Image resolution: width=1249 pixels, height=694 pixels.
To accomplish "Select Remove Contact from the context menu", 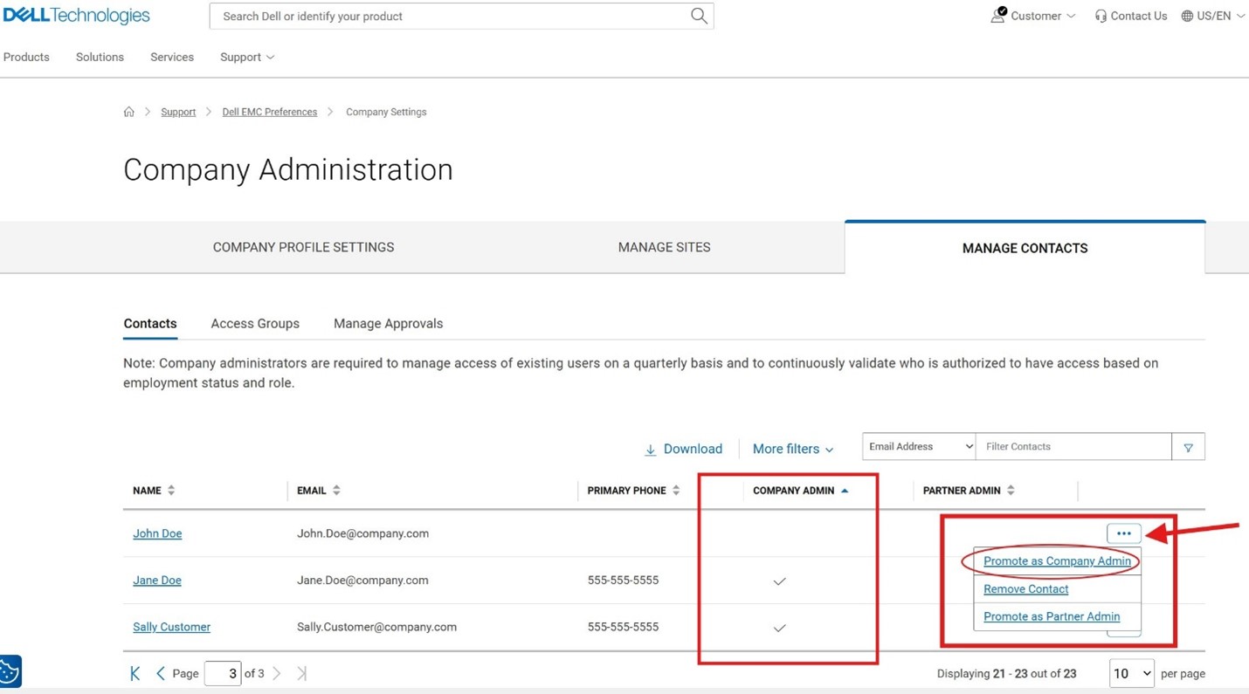I will [1025, 588].
